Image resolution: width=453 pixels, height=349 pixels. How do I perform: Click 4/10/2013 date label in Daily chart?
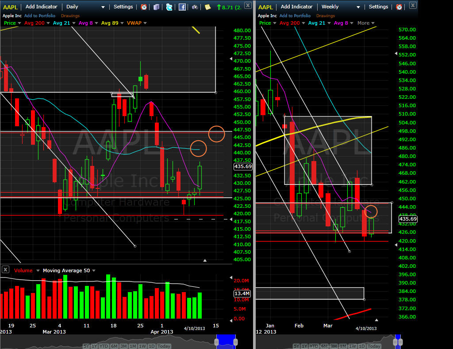click(195, 329)
